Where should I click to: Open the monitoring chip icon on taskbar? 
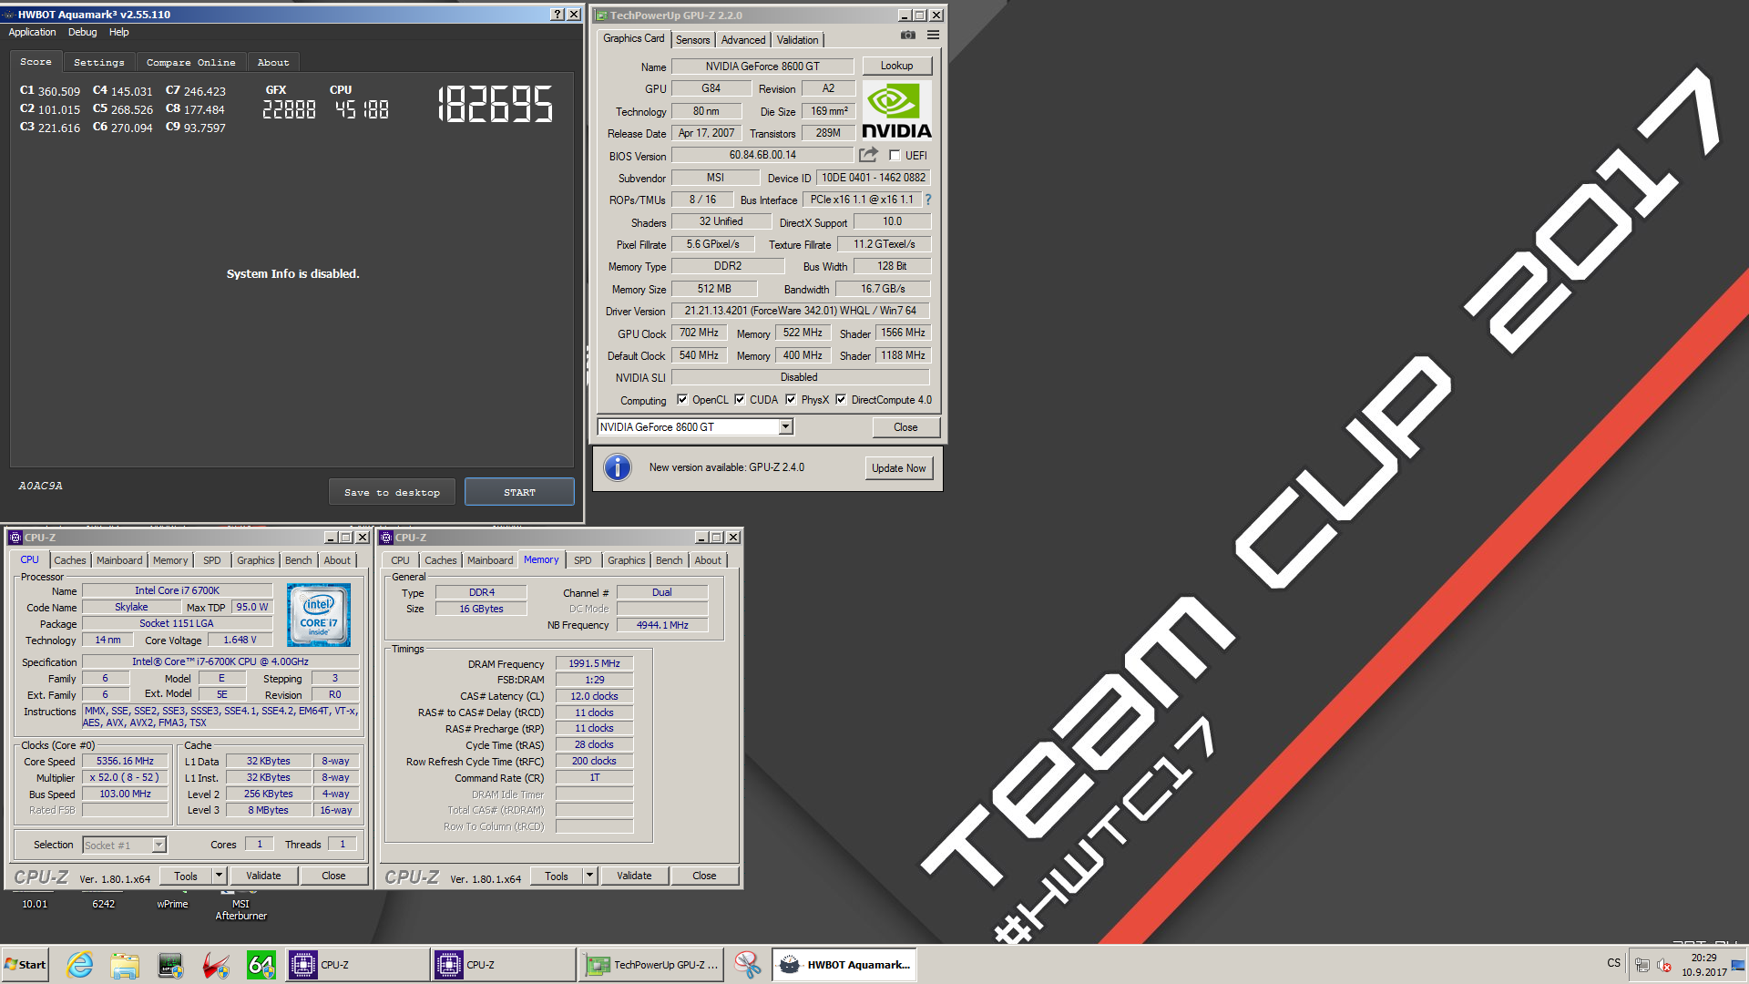170,965
